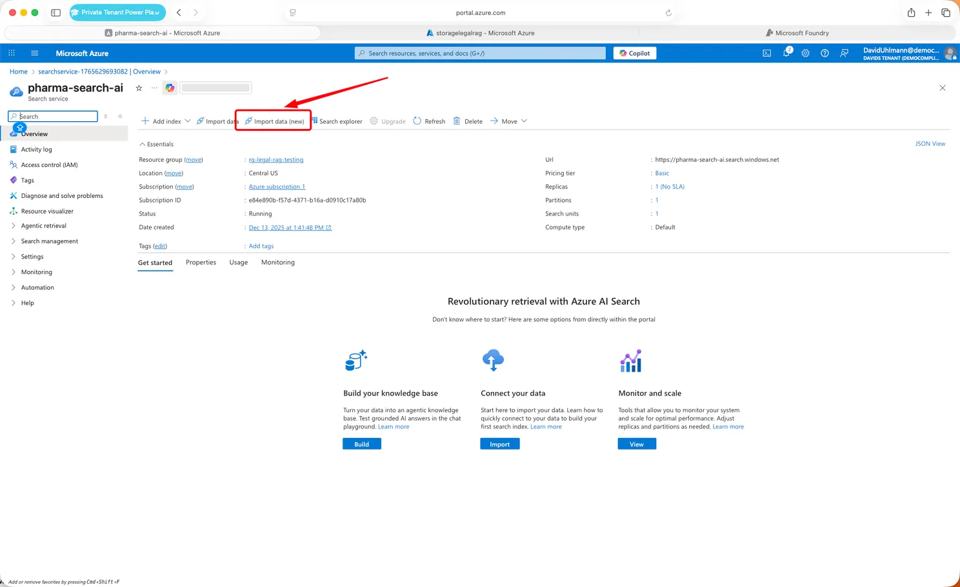Focus the sidebar menu Search field

tap(53, 116)
